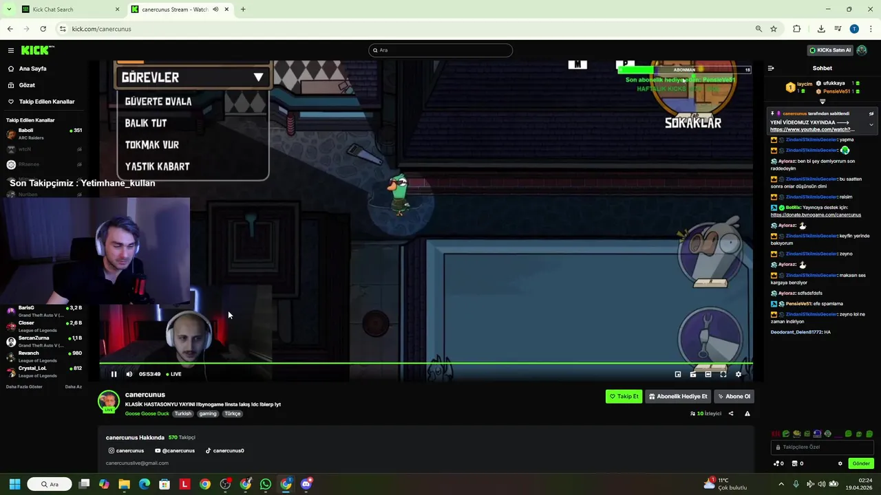The image size is (881, 495).
Task: Jump to LIVE in the player
Action: (x=173, y=374)
